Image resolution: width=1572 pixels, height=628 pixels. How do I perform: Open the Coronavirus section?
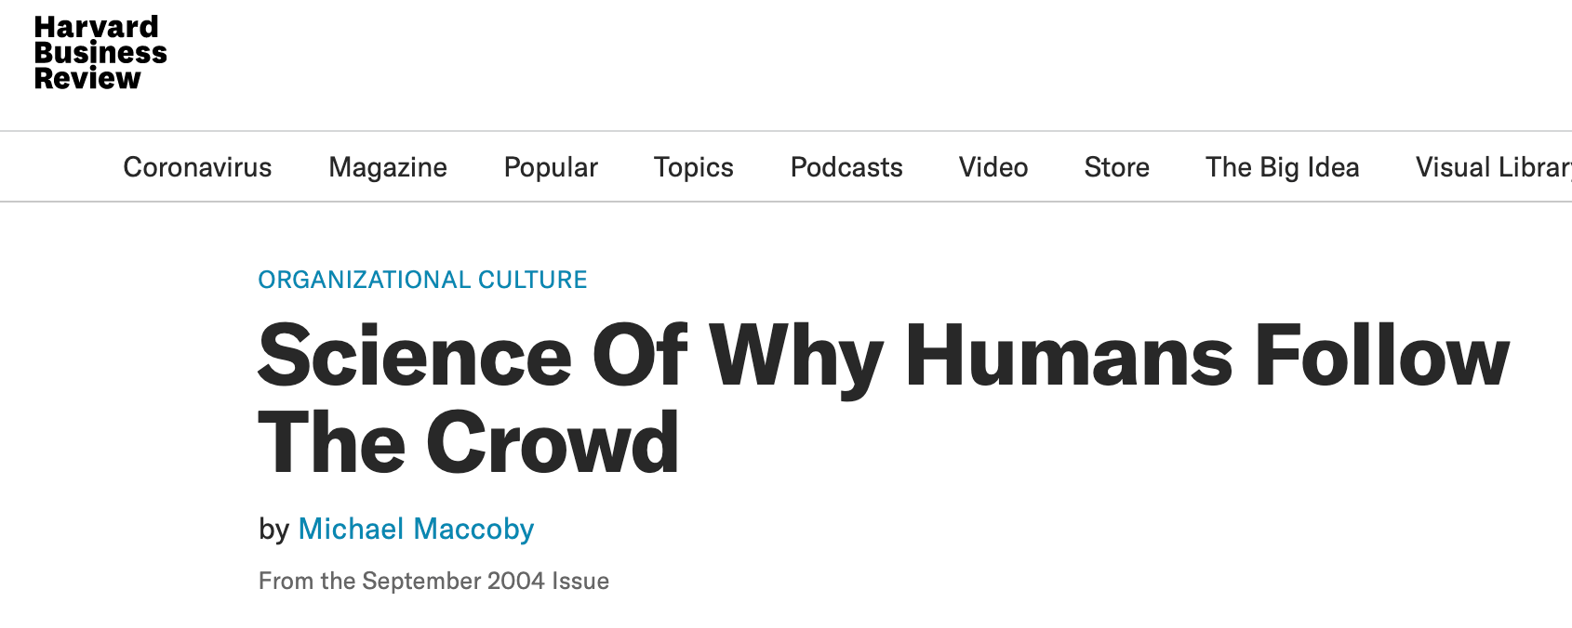(x=197, y=167)
